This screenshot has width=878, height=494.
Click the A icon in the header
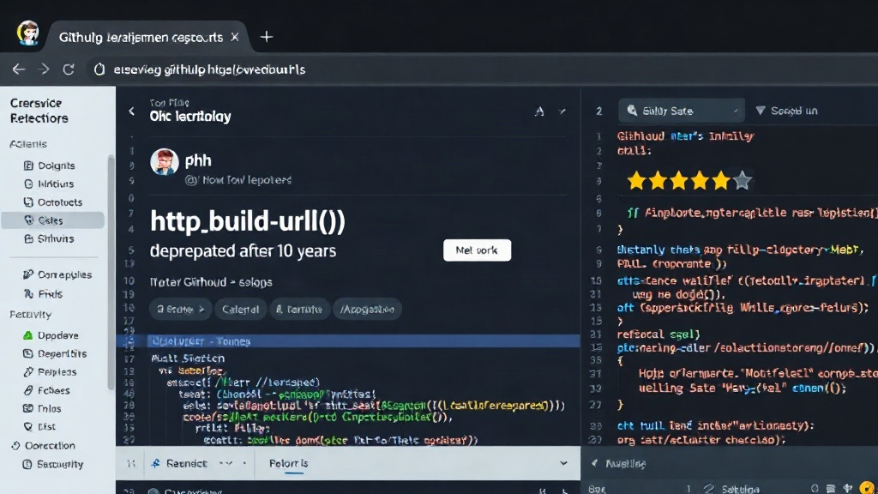(539, 111)
